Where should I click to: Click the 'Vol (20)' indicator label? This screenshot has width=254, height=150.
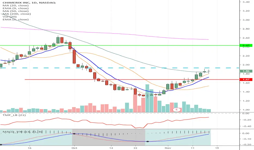point(10,17)
